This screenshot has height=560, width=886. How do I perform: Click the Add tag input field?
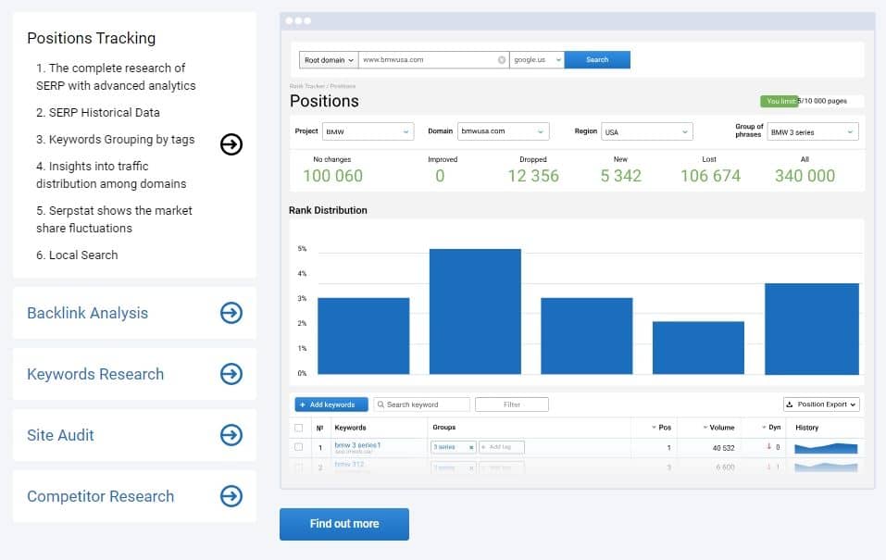coord(502,447)
